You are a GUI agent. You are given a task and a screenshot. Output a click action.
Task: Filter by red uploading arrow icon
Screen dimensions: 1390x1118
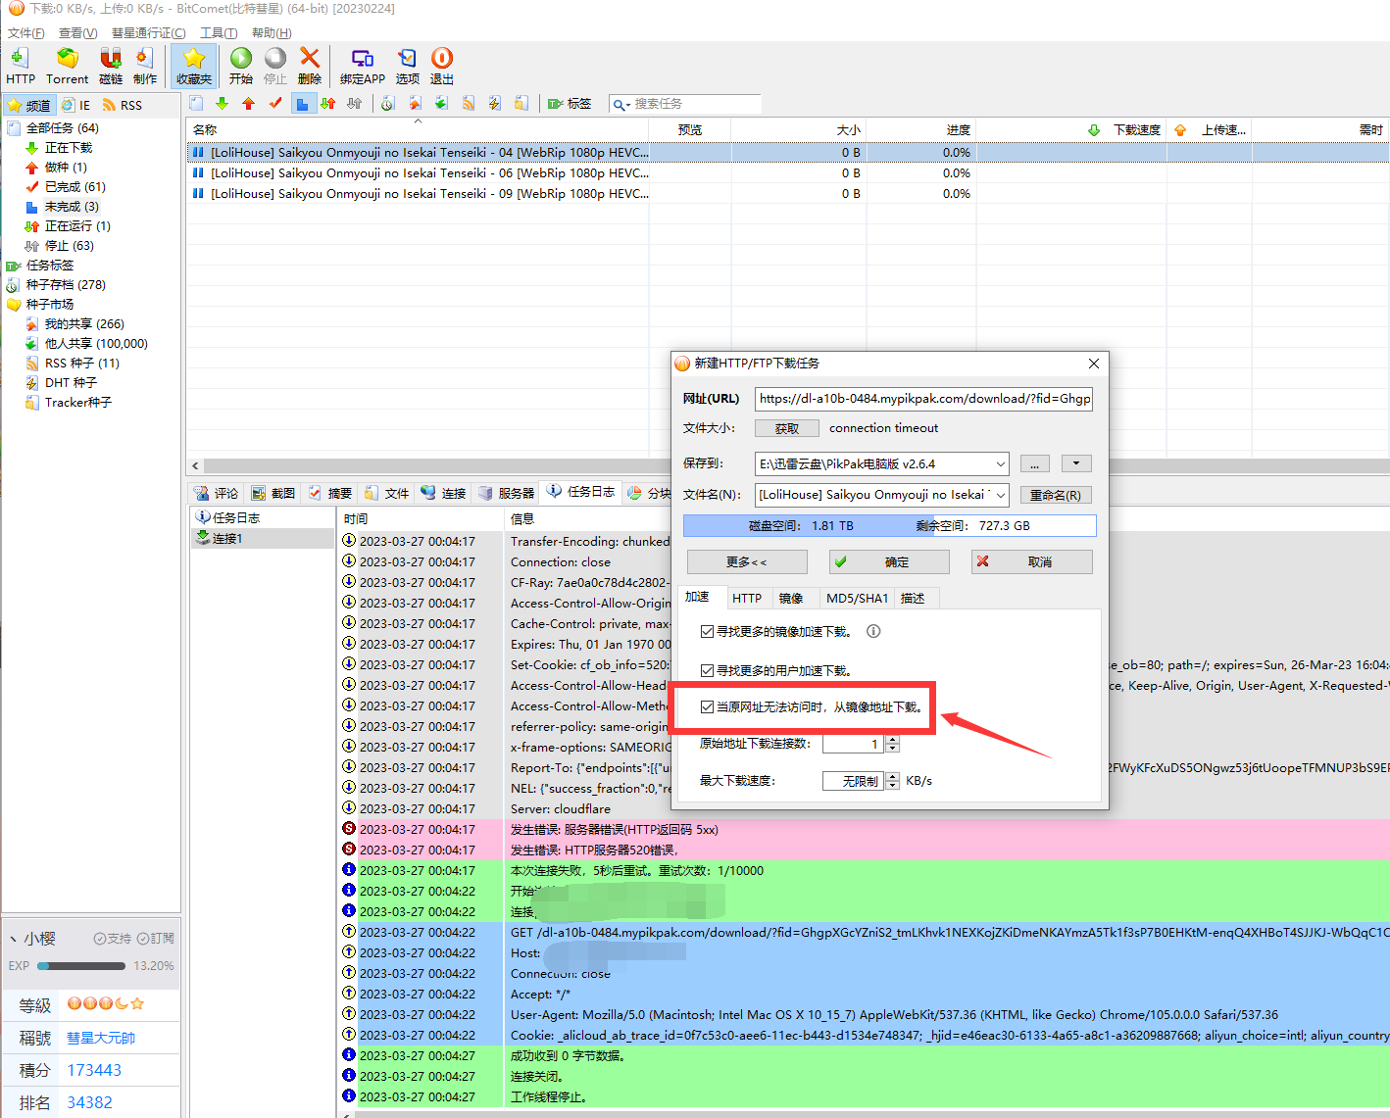(x=249, y=103)
